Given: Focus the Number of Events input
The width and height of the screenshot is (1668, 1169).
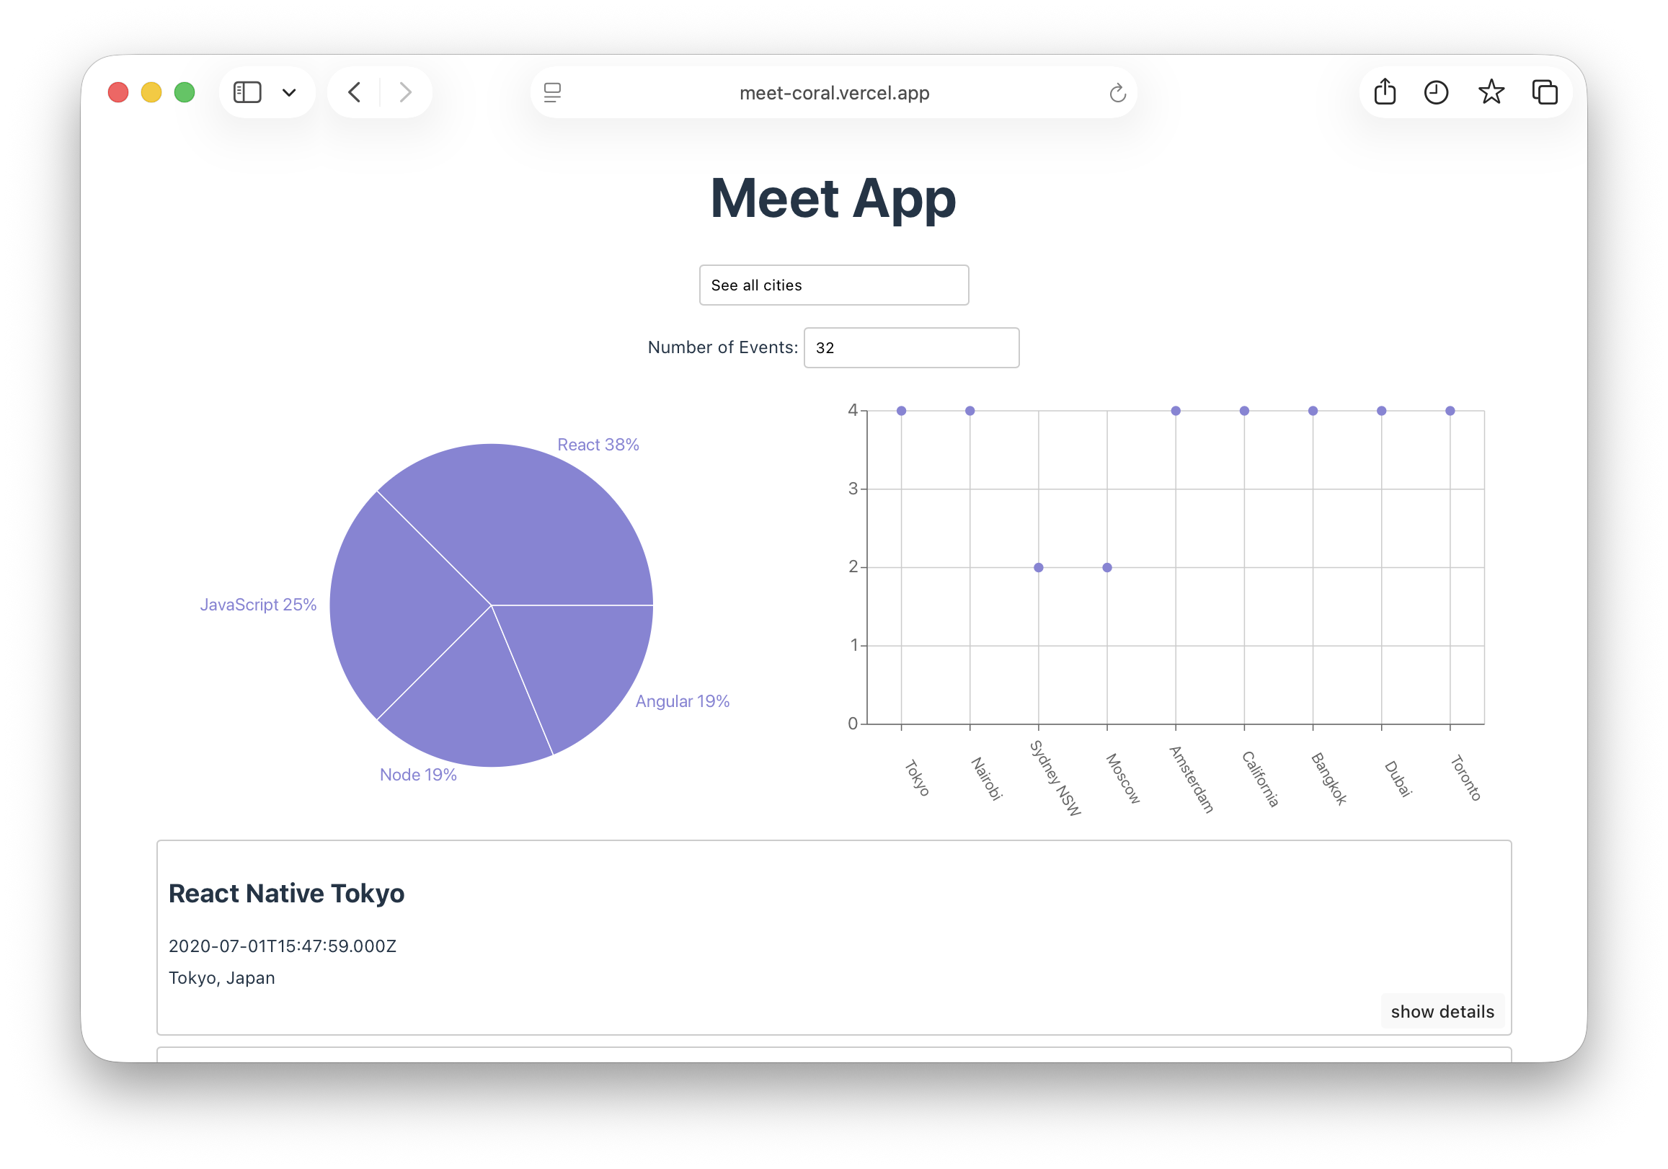Looking at the screenshot, I should (911, 347).
